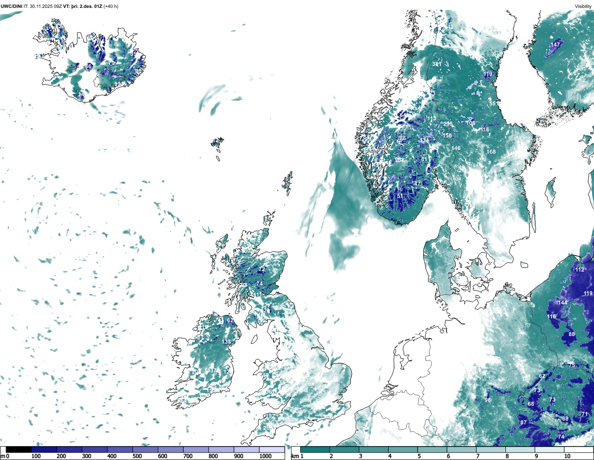Click the '295' visibility value on the map

pyautogui.click(x=448, y=124)
